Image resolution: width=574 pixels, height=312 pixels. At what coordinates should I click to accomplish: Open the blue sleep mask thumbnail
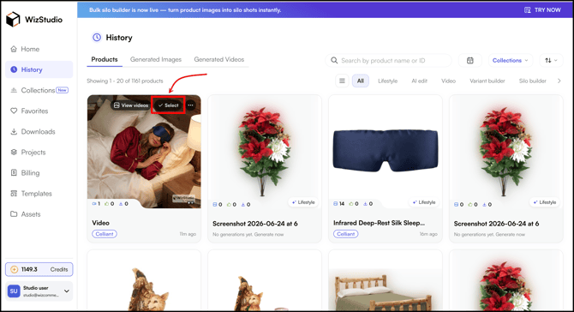[x=386, y=150]
